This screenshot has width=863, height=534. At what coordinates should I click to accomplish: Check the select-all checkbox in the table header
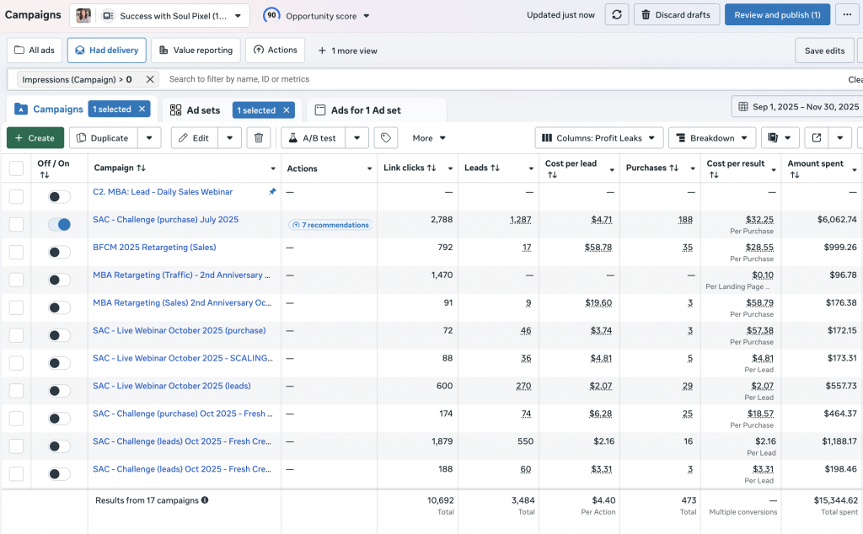click(14, 168)
